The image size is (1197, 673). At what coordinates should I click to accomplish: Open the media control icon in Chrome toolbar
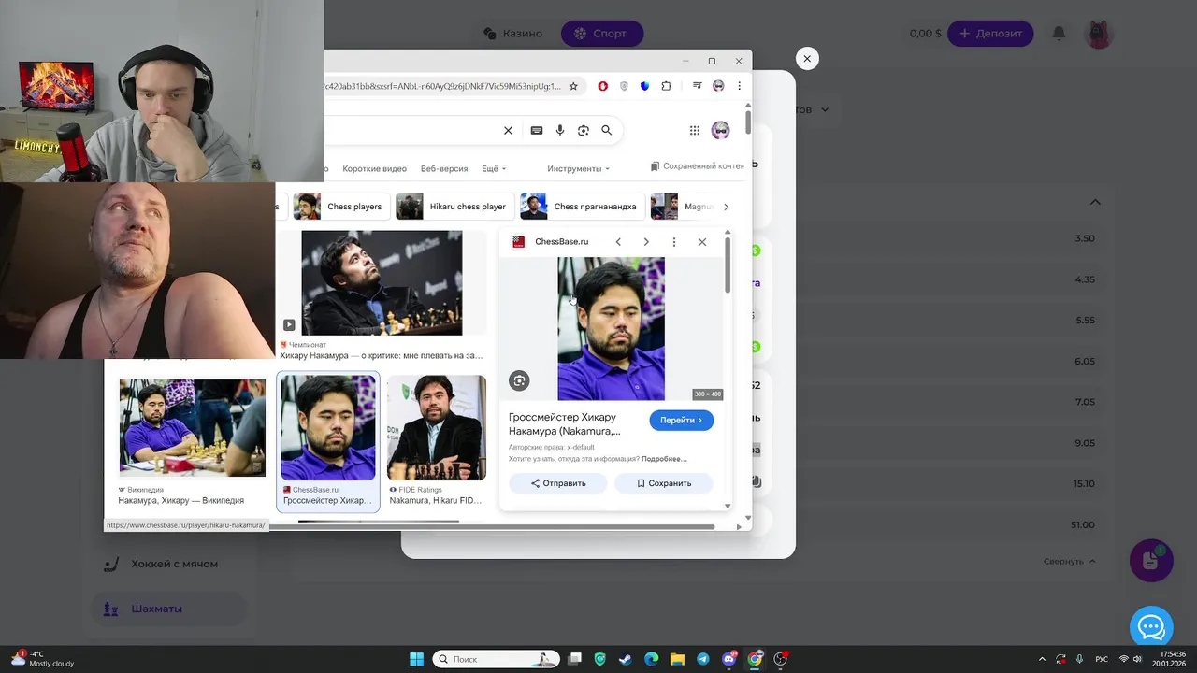pyautogui.click(x=698, y=86)
